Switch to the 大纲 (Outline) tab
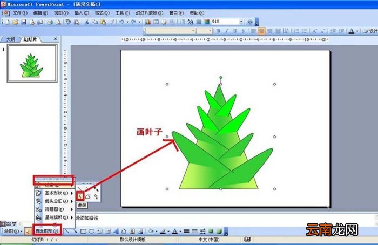The image size is (378, 245). (x=10, y=39)
